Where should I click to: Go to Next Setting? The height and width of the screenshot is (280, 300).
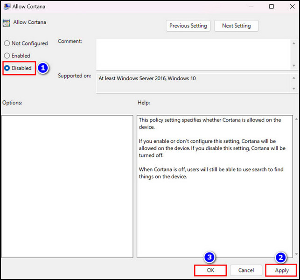coord(236,26)
